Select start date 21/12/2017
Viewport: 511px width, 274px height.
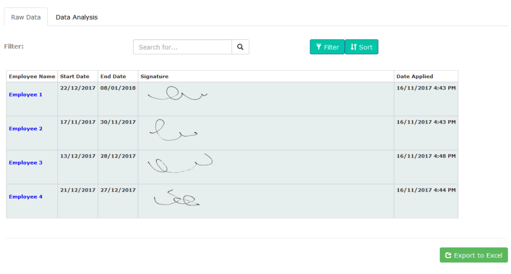pos(78,190)
